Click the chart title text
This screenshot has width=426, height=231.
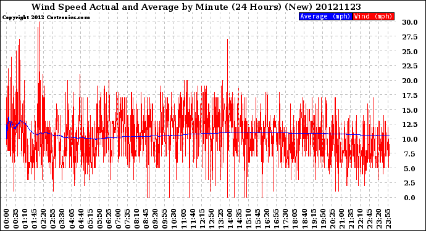pos(196,7)
